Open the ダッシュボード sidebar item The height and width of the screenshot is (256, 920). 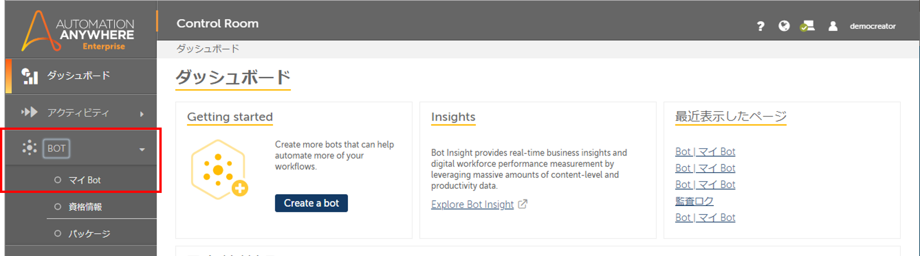(81, 76)
